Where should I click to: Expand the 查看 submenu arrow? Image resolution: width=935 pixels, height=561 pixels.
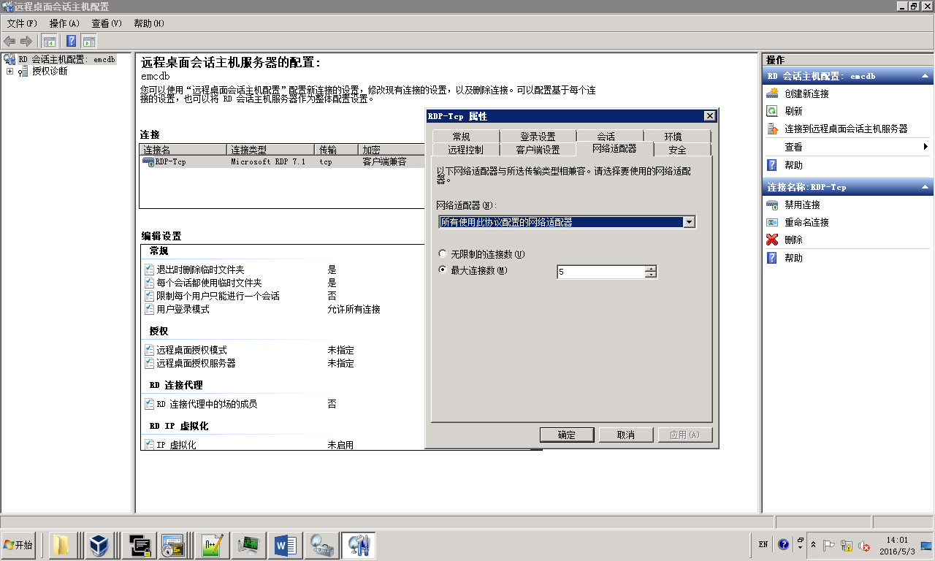(x=926, y=147)
